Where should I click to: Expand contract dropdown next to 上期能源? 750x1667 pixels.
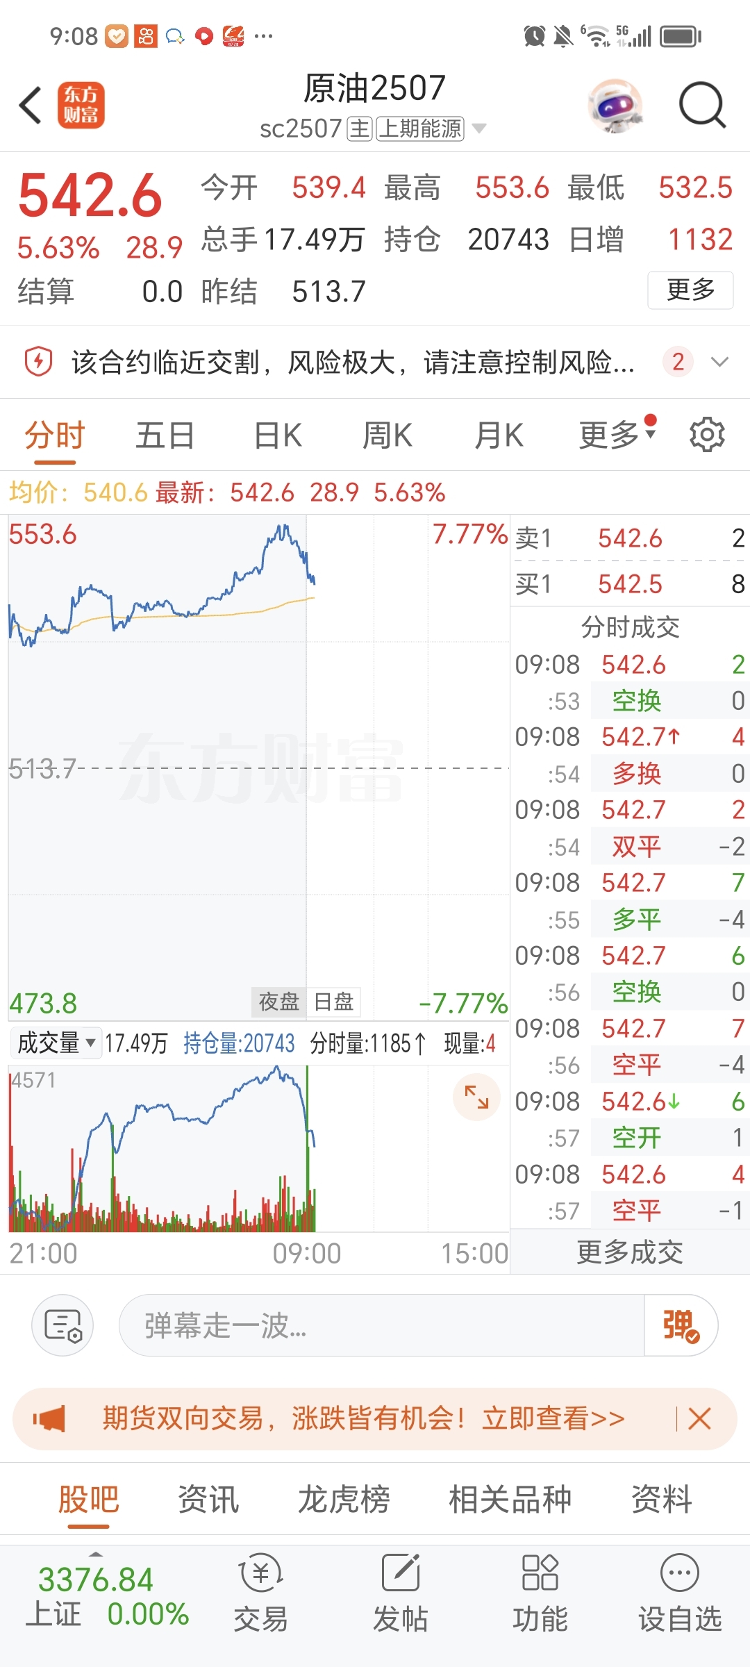coord(479,128)
